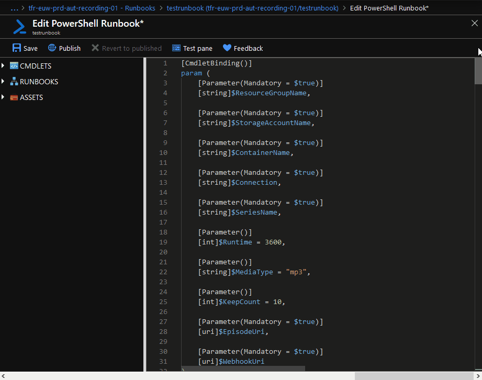
Task: Click the testrunbook subtitle under title
Action: pyautogui.click(x=47, y=33)
